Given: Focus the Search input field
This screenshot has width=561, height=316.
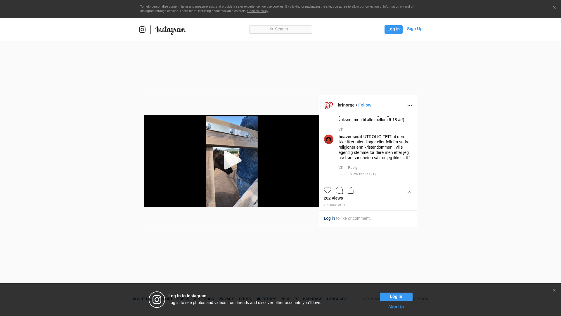Looking at the screenshot, I should click(280, 29).
